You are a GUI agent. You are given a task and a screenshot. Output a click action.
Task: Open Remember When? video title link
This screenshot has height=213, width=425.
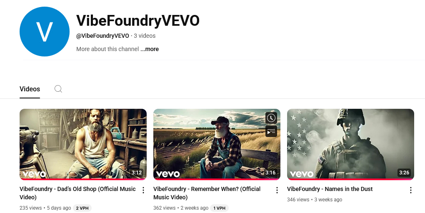point(207,193)
